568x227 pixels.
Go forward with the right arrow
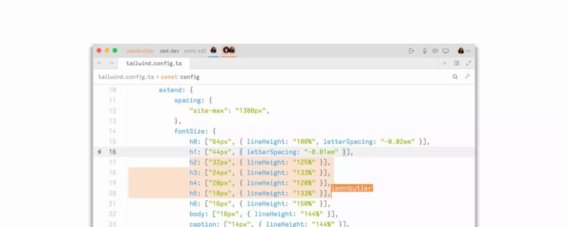pyautogui.click(x=111, y=63)
